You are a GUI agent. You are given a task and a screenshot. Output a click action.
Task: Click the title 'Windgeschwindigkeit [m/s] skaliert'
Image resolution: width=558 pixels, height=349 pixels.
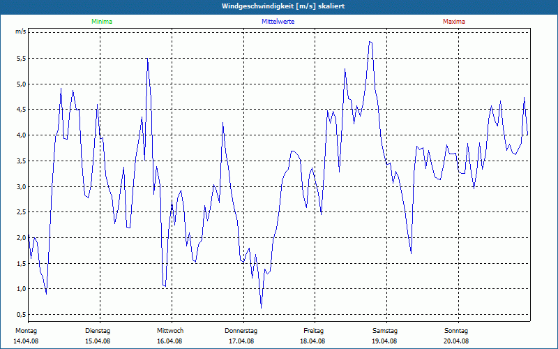pos(283,6)
